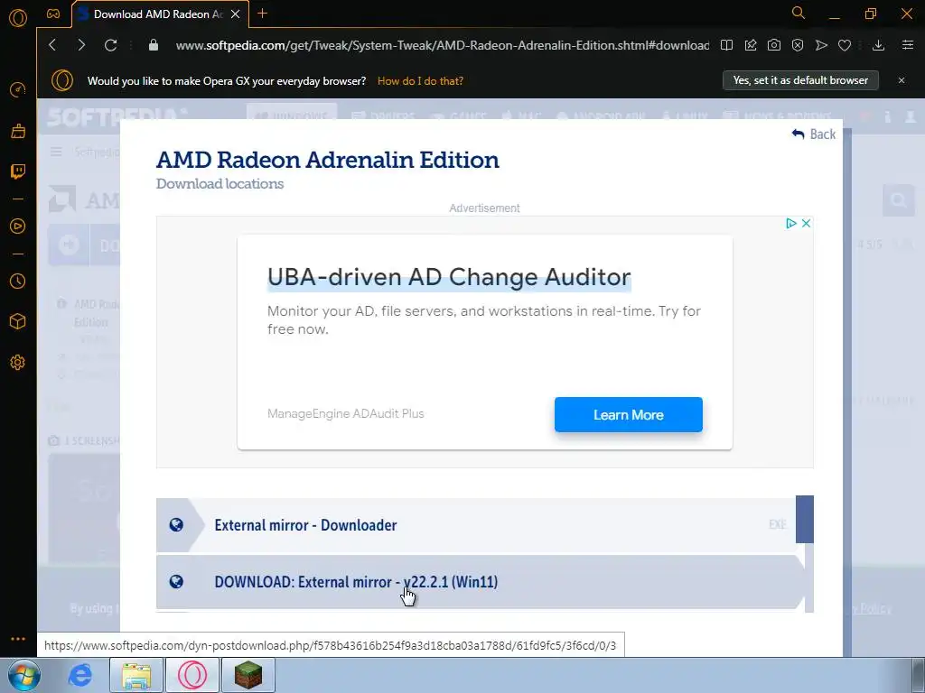Open Twitch panel in sidebar

point(18,171)
